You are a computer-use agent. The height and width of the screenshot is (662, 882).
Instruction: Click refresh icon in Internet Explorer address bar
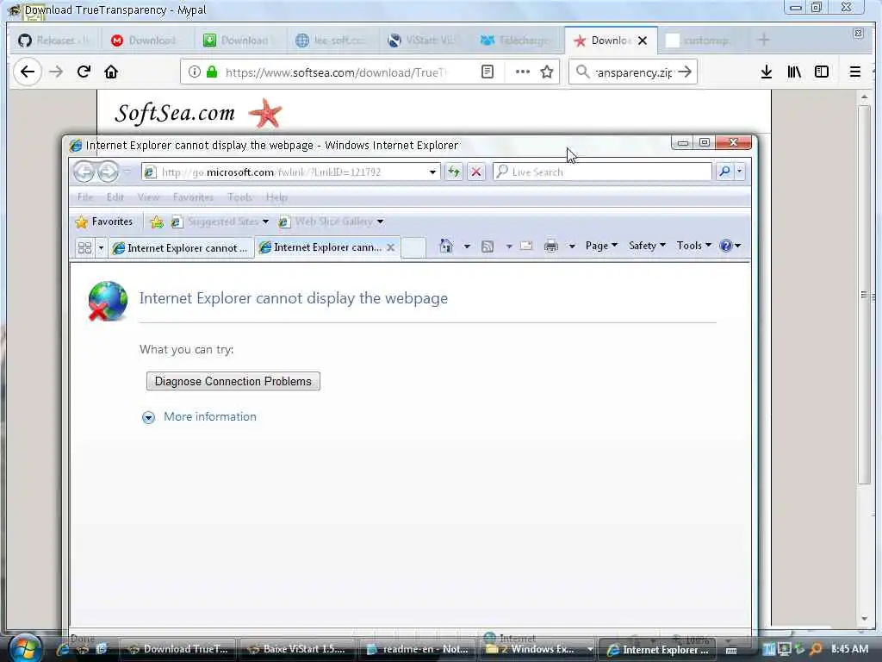(x=454, y=172)
